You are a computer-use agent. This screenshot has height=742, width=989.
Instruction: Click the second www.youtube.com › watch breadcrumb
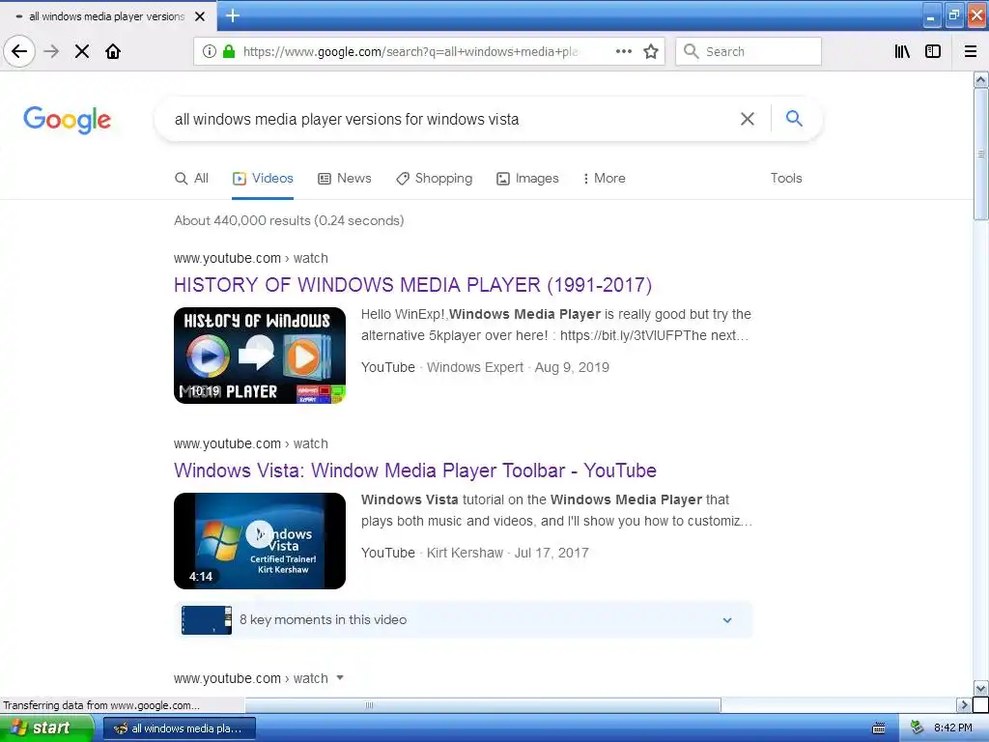[x=251, y=443]
